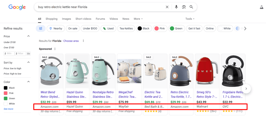
Task: Toggle the Get it fast chip
Action: click(194, 29)
